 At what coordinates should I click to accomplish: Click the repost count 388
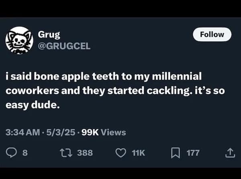(x=85, y=153)
